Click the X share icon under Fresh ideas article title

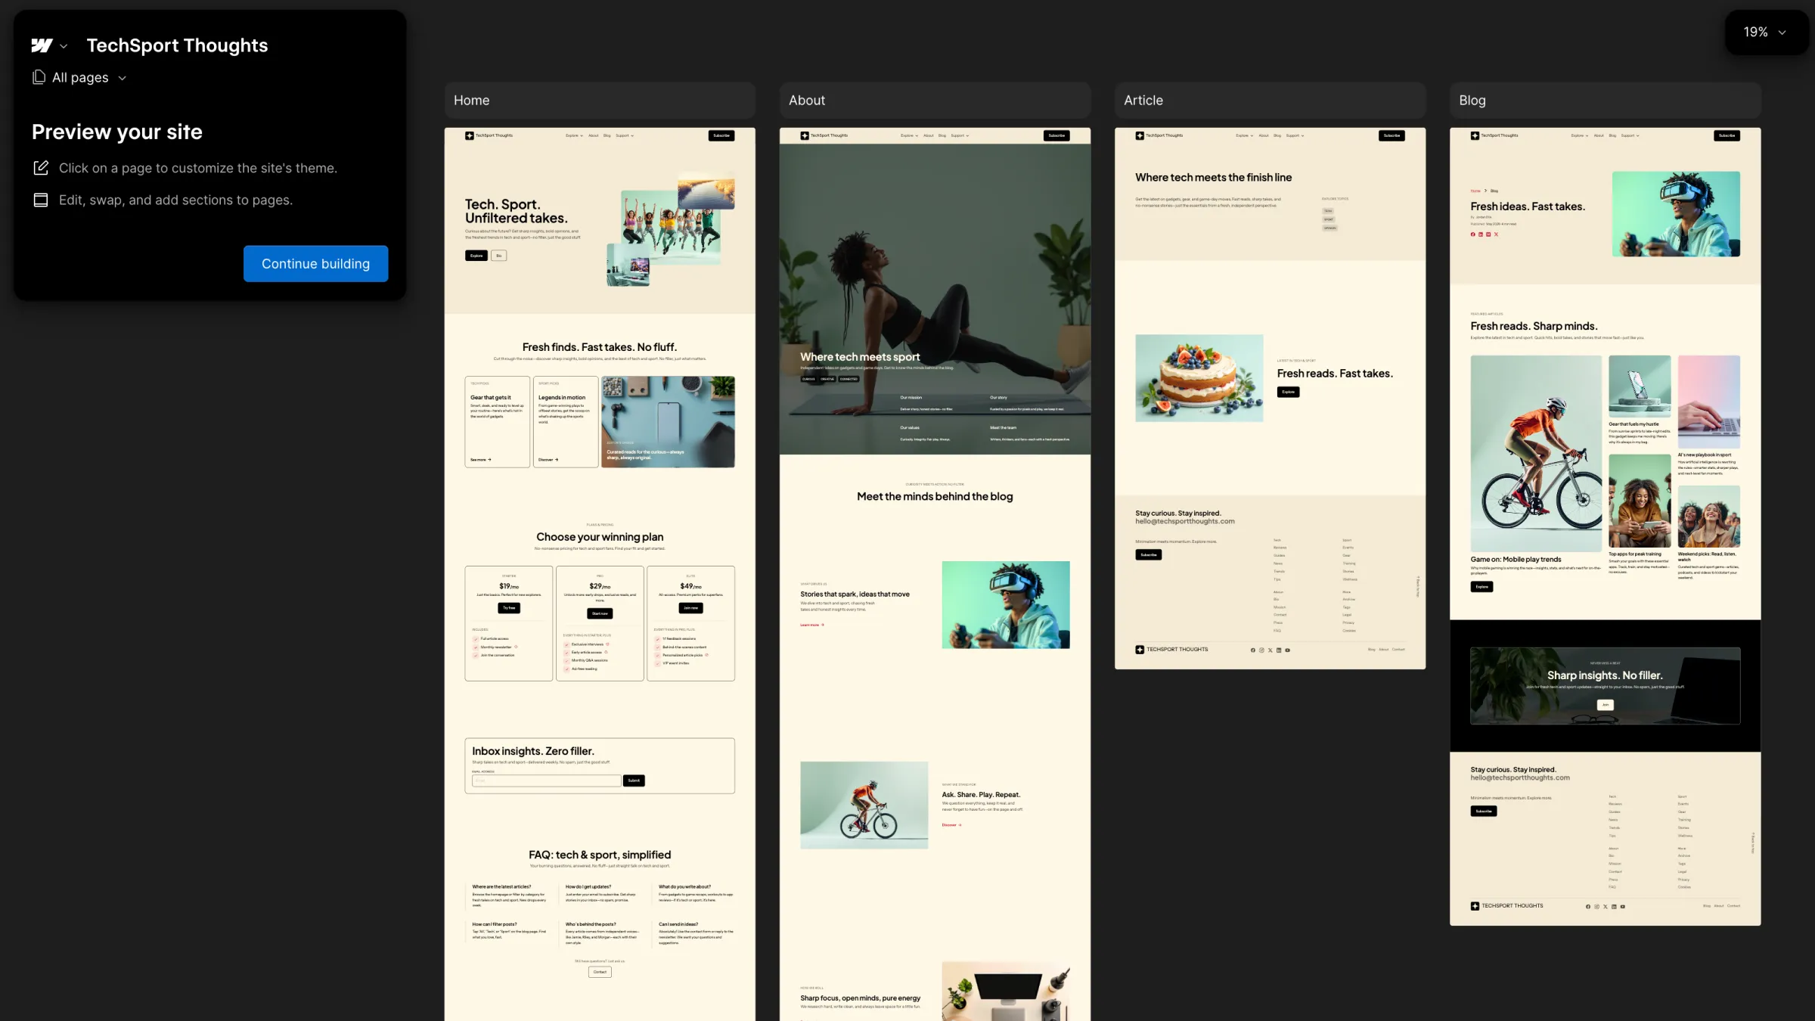pos(1496,234)
